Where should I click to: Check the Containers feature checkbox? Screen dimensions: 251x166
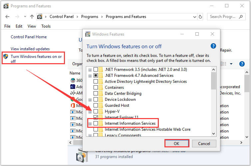click(96, 87)
